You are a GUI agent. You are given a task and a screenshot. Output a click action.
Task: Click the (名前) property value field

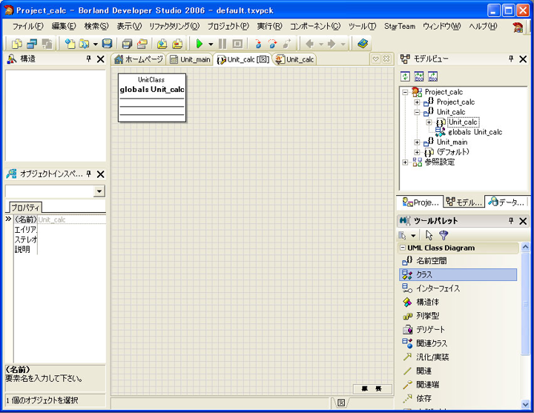71,219
